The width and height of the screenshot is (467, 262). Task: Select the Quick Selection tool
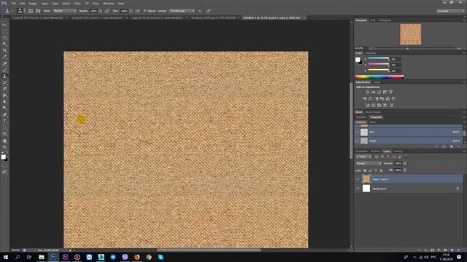tap(4, 44)
